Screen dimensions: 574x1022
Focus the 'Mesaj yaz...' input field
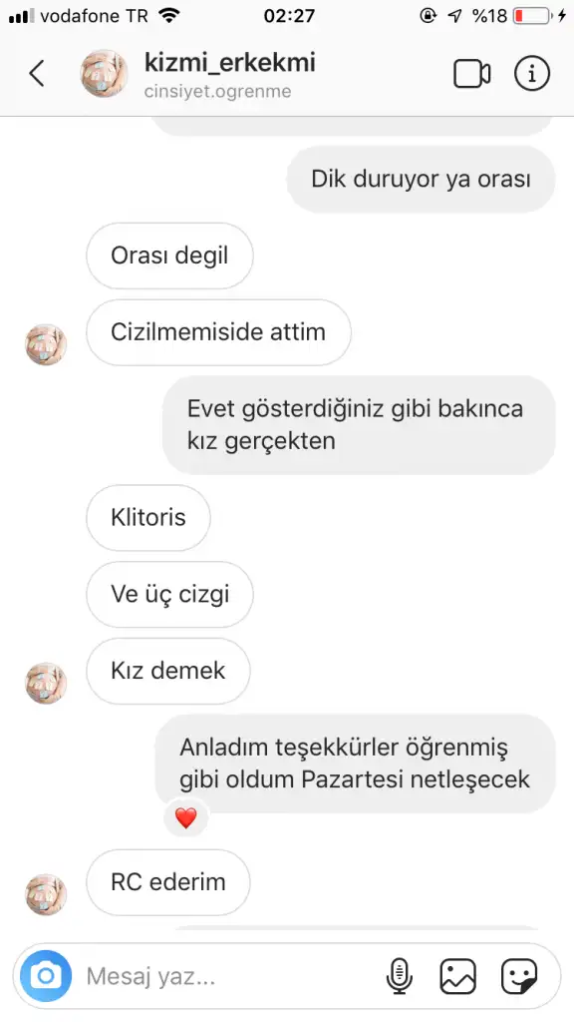coord(228,976)
